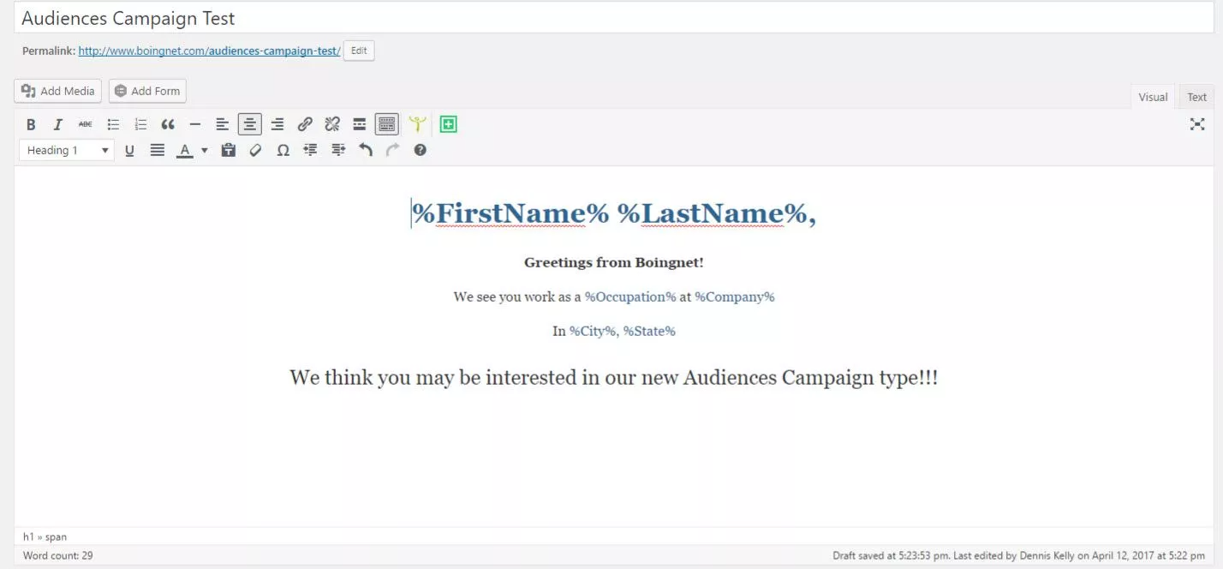Apply the current text color
This screenshot has width=1223, height=569.
(184, 150)
